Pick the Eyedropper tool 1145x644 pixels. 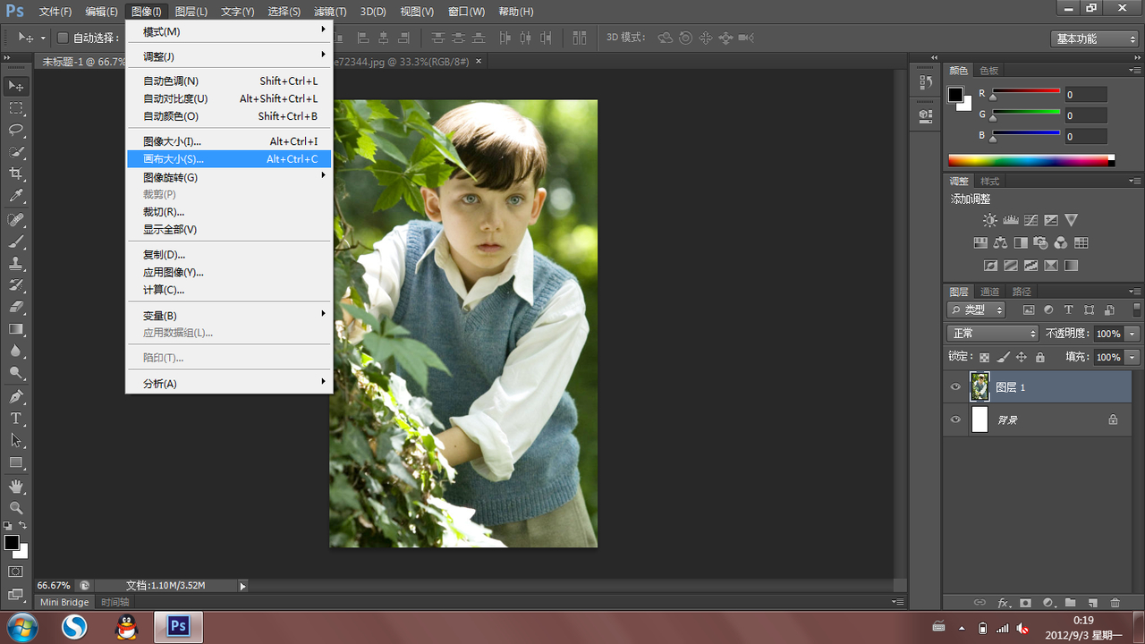16,196
